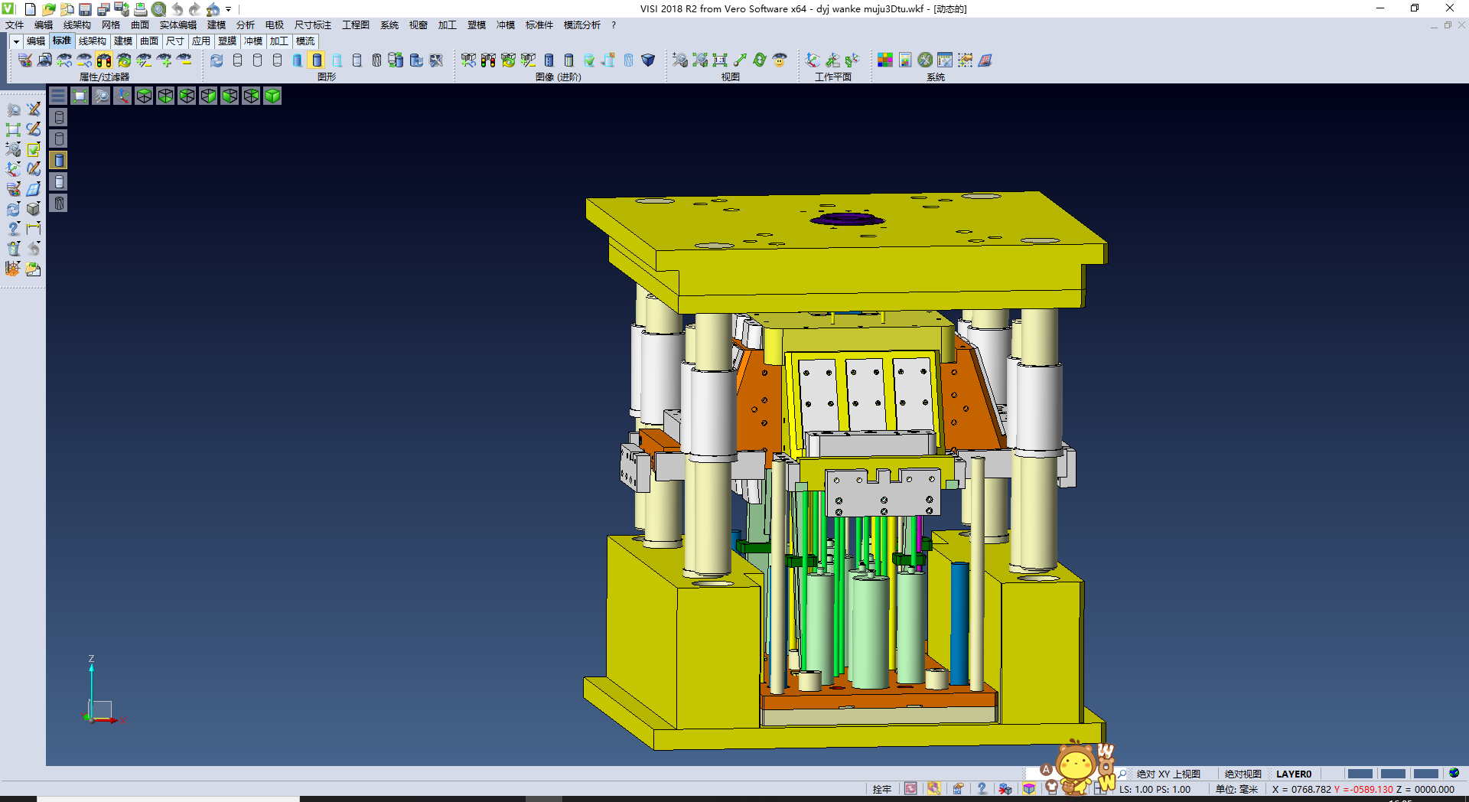This screenshot has height=802, width=1469.
Task: Click the traffic light filter icon
Action: (104, 60)
